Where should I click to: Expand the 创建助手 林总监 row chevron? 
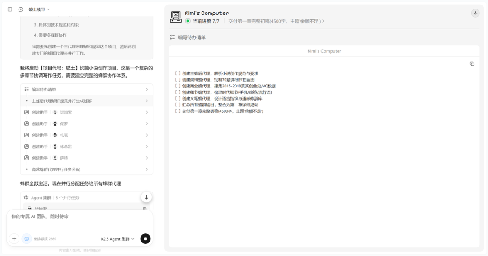point(147,146)
